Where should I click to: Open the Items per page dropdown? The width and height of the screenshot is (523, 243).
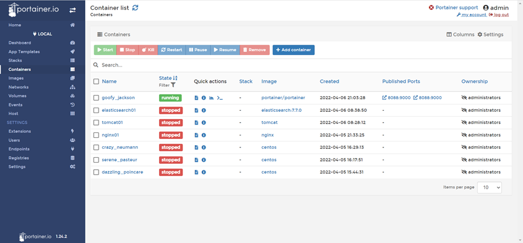[x=489, y=187]
